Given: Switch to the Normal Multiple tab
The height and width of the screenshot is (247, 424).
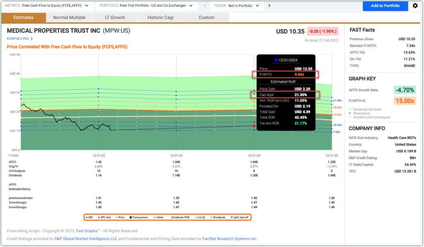Looking at the screenshot, I should coord(69,17).
